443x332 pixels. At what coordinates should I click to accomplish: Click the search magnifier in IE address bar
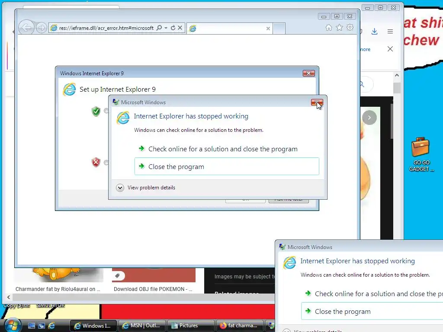click(159, 28)
